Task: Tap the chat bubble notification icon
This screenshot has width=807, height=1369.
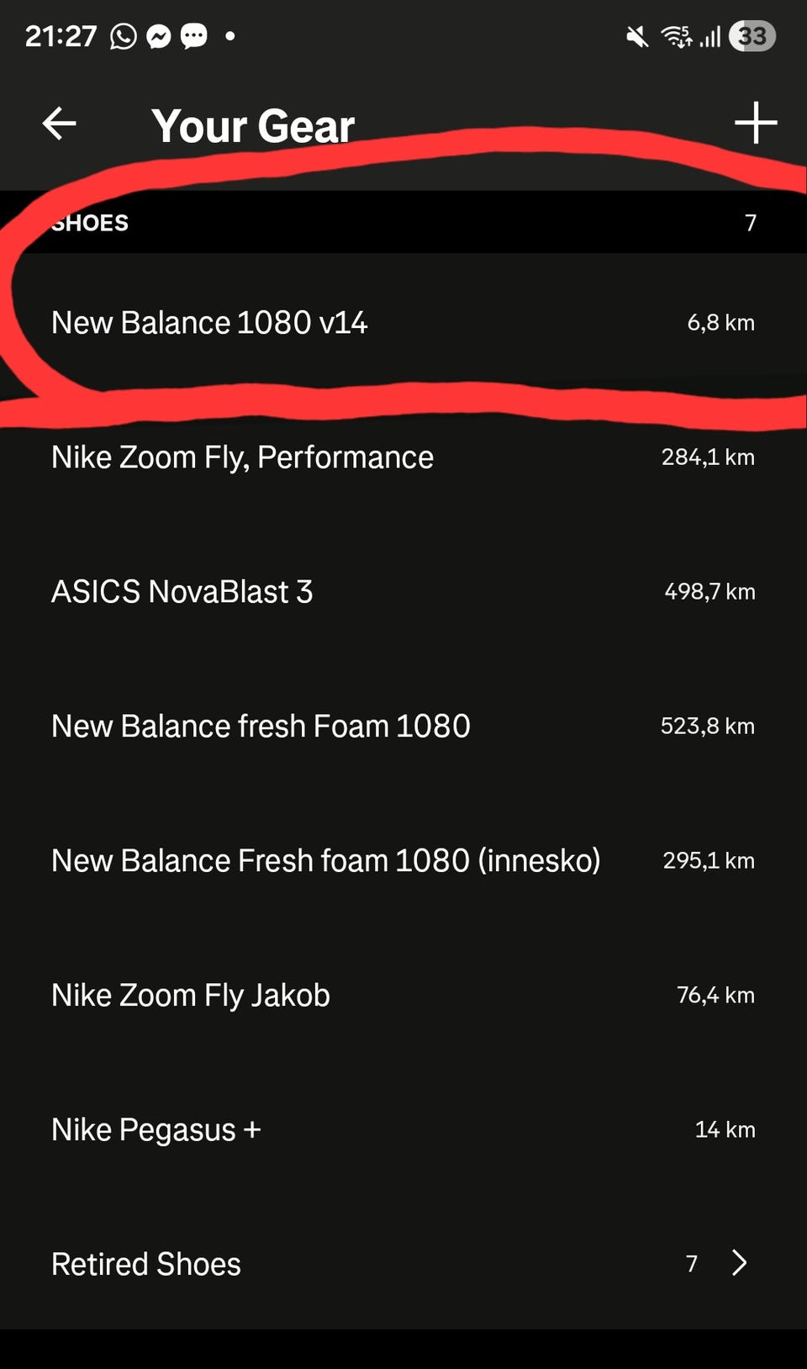Action: (x=194, y=36)
